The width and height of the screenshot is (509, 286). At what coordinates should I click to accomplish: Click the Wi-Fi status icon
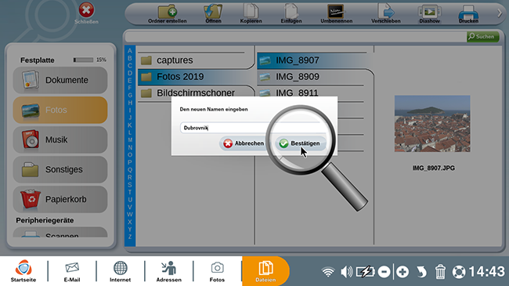pyautogui.click(x=328, y=272)
